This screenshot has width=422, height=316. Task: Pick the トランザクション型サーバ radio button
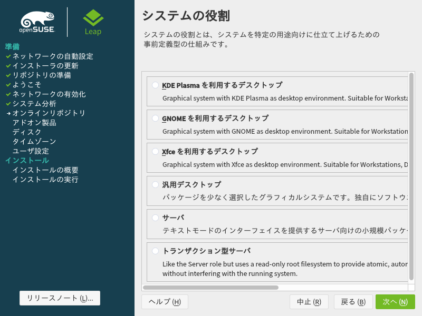pyautogui.click(x=155, y=251)
